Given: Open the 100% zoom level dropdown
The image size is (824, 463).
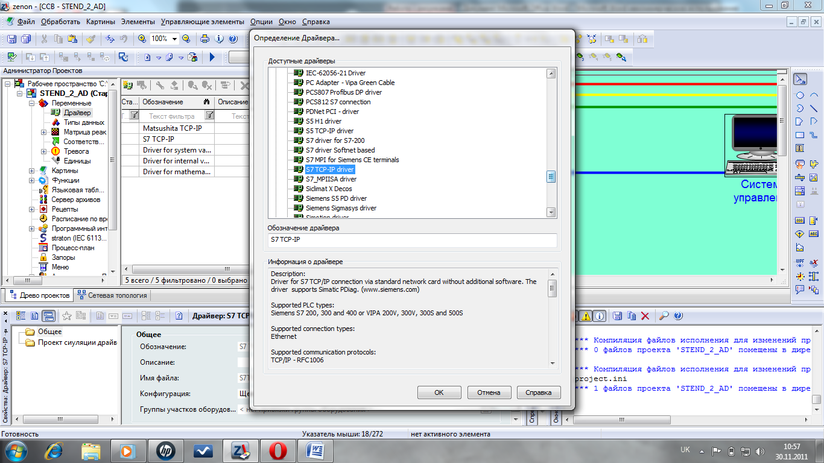Looking at the screenshot, I should (x=175, y=39).
